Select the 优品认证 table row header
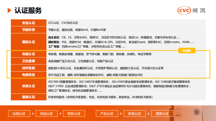 tap(28, 54)
